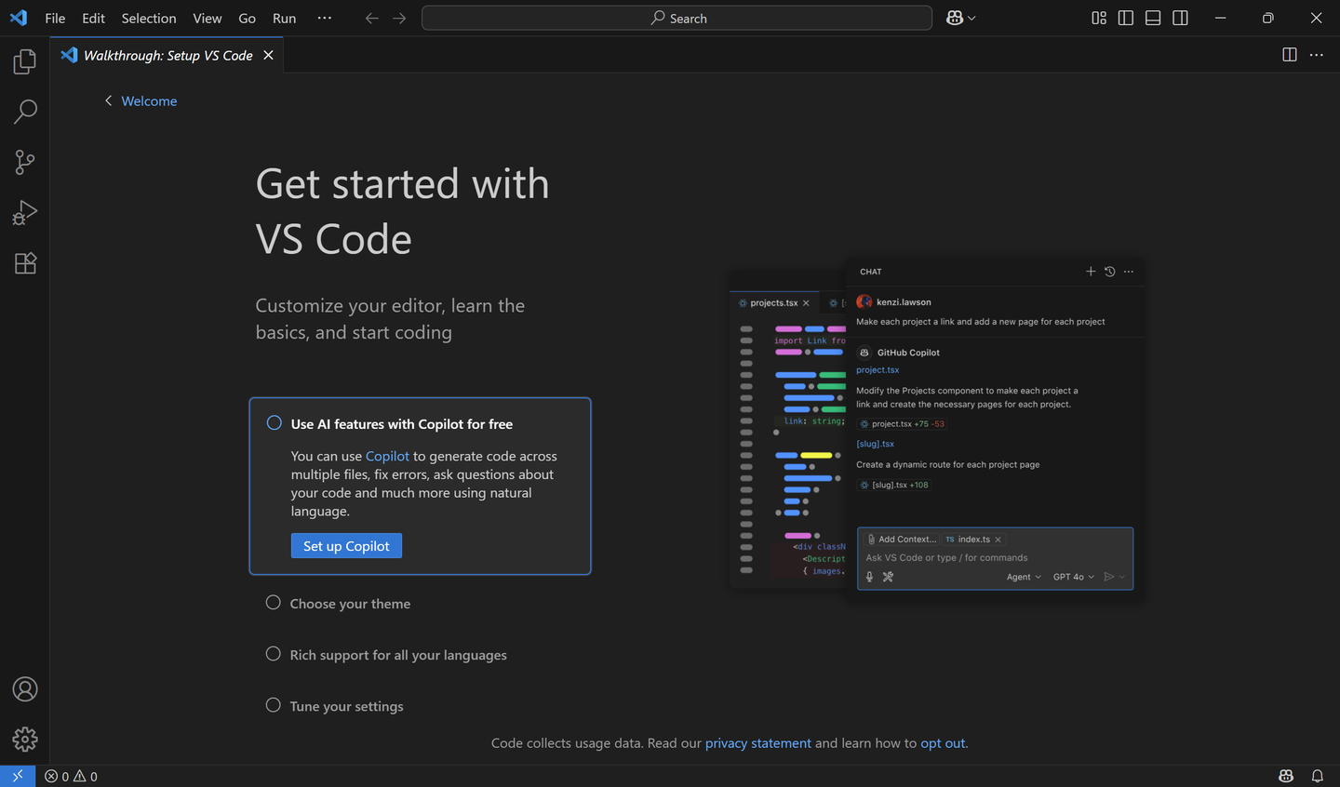Select the Choose your theme walkthrough step
1340x787 pixels.
point(350,603)
